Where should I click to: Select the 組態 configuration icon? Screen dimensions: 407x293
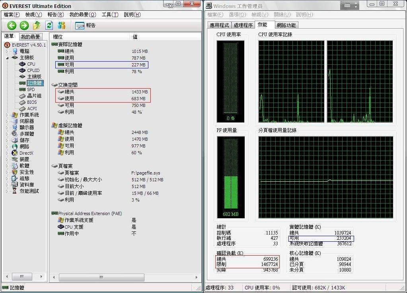tap(15, 179)
